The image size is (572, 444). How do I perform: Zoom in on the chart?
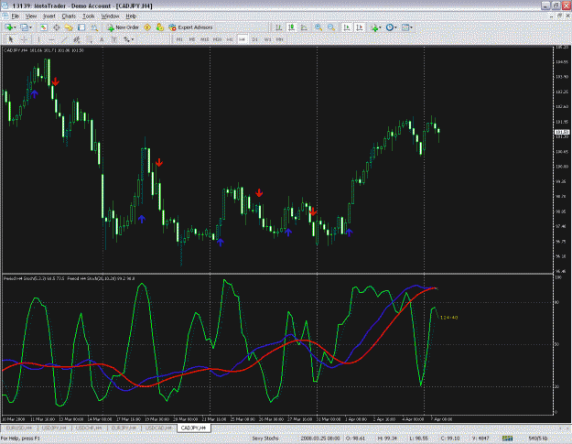coord(318,27)
